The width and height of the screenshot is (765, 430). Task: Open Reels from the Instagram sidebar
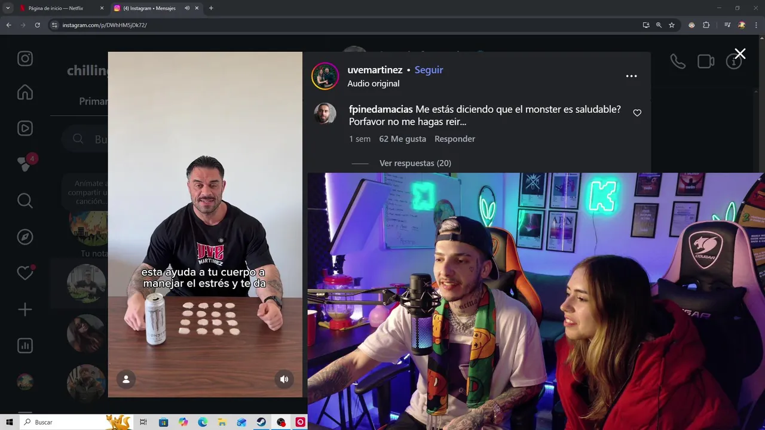tap(25, 128)
